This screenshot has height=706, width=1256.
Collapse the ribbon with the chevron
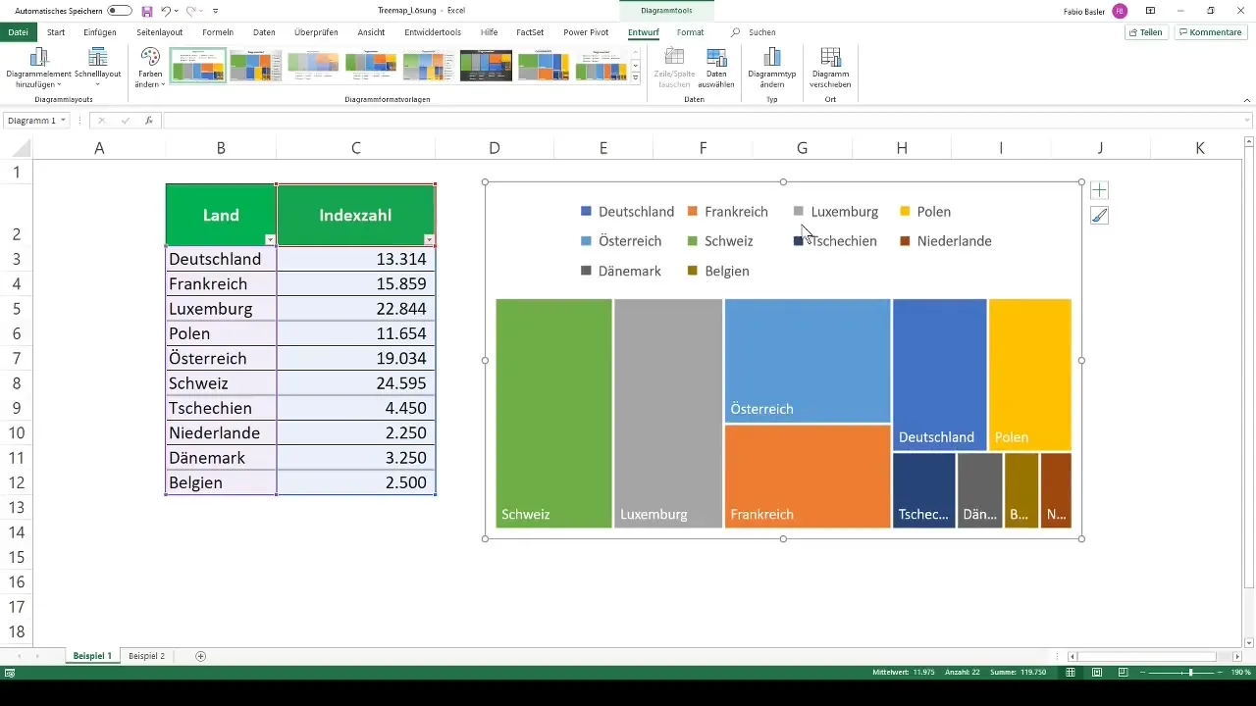coord(1246,99)
